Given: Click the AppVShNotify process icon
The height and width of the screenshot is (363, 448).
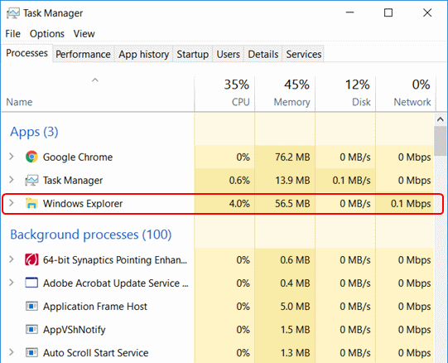Looking at the screenshot, I should pos(31,330).
